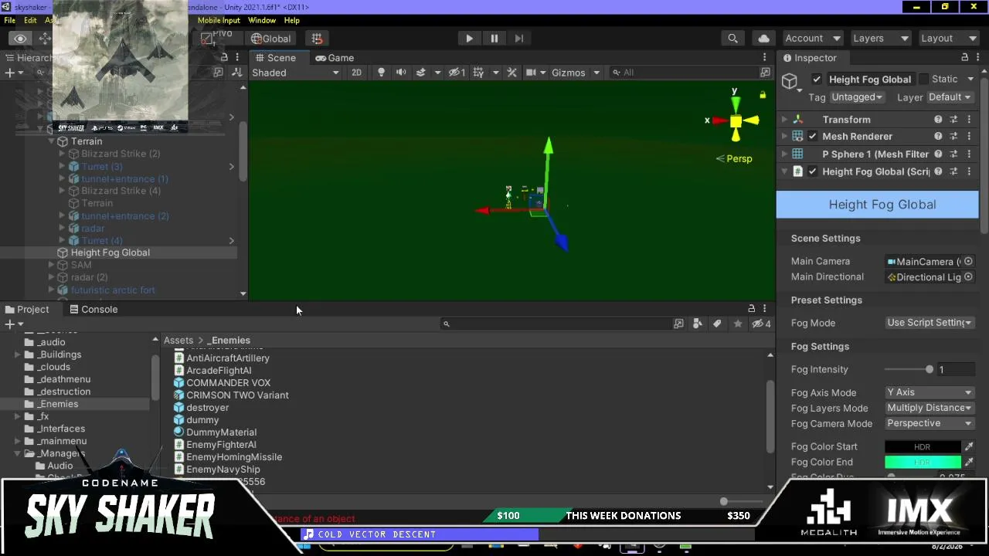Open the Fog Camera Mode dropdown
Image resolution: width=989 pixels, height=556 pixels.
(x=930, y=423)
